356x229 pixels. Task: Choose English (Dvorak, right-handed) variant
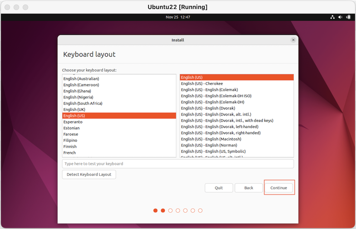click(x=237, y=133)
